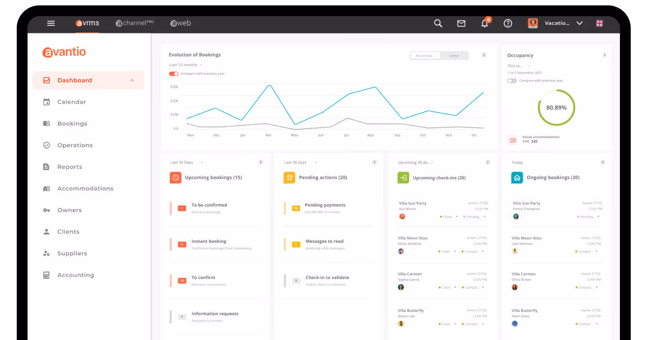Click the help question mark icon

coord(508,23)
